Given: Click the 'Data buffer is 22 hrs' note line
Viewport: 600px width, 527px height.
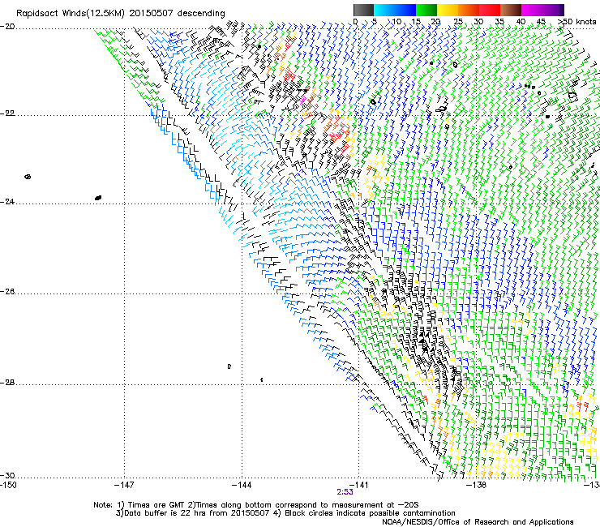Looking at the screenshot, I should pos(285,513).
